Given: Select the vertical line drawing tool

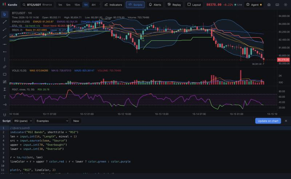Looking at the screenshot, I should click(5, 59).
